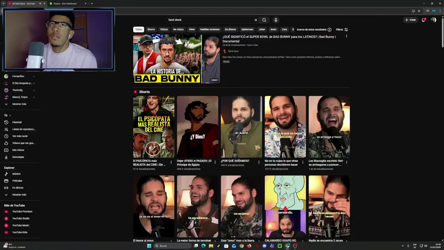Screen dimensions: 444x250
Task: Open Listas de reproducción in sidebar
Action: click(x=20, y=129)
